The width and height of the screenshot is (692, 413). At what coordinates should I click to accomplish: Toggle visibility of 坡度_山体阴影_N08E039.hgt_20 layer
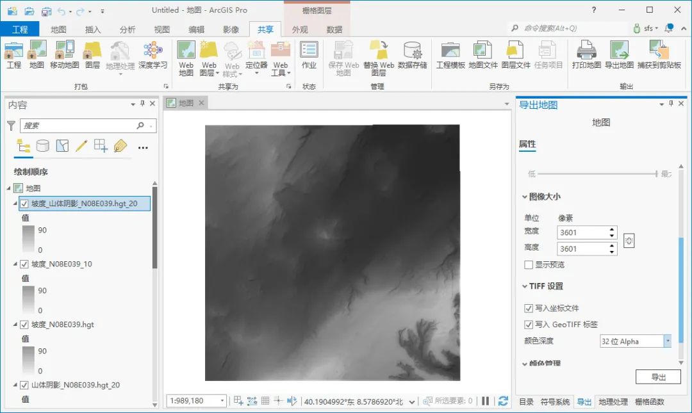(24, 204)
